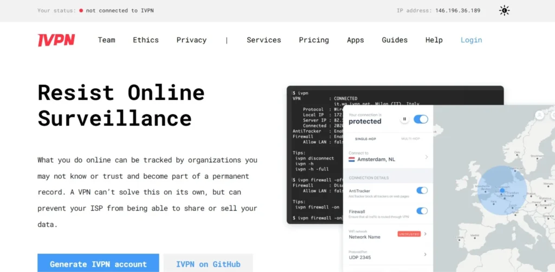Open the Ethics page
This screenshot has width=555, height=272.
point(146,40)
